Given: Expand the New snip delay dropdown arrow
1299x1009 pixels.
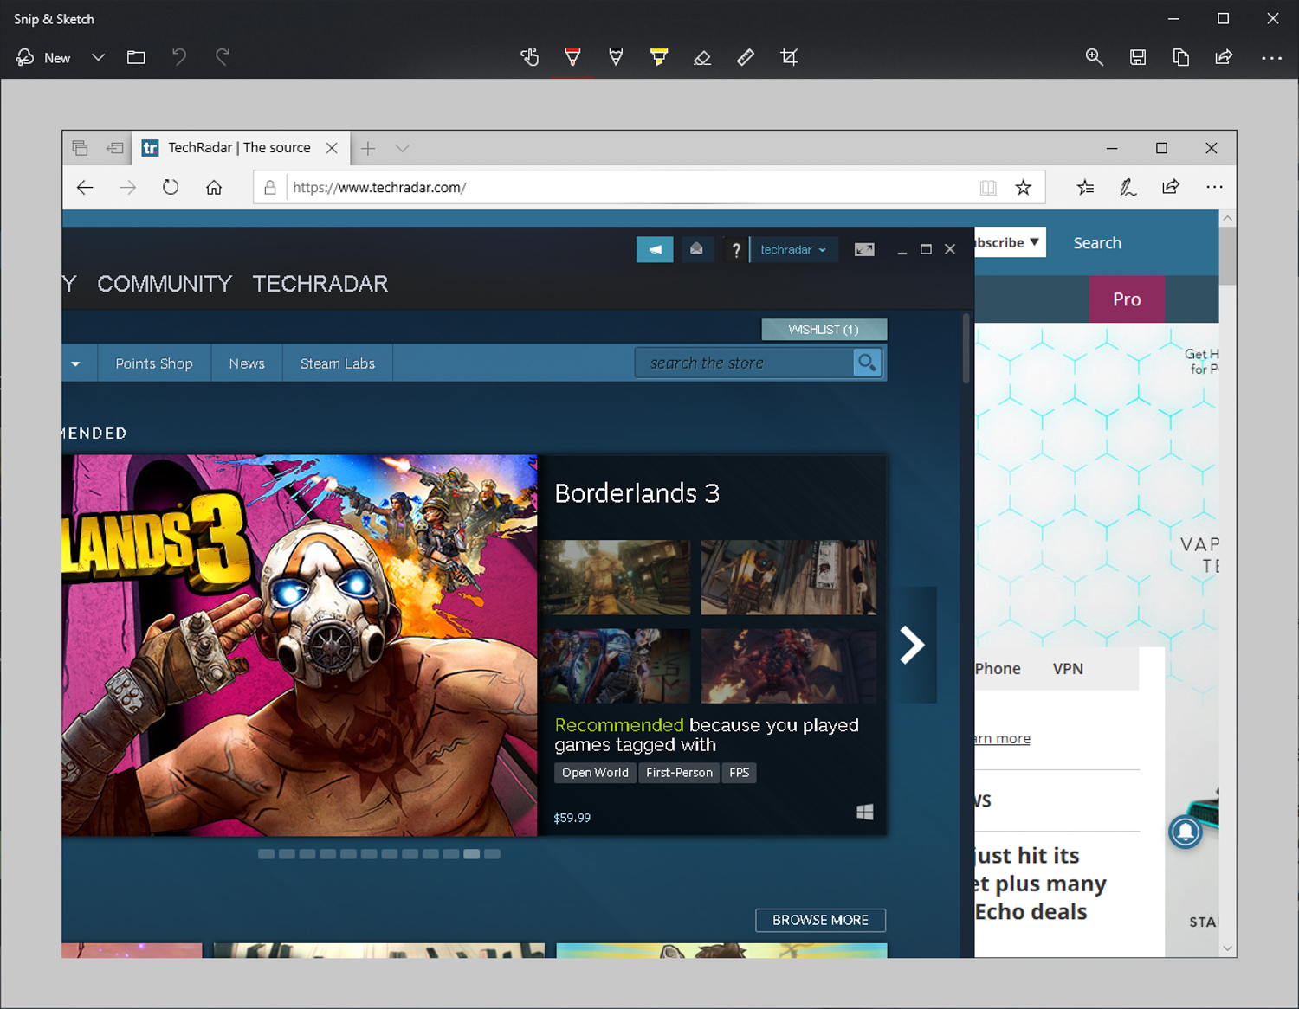Looking at the screenshot, I should pyautogui.click(x=98, y=58).
